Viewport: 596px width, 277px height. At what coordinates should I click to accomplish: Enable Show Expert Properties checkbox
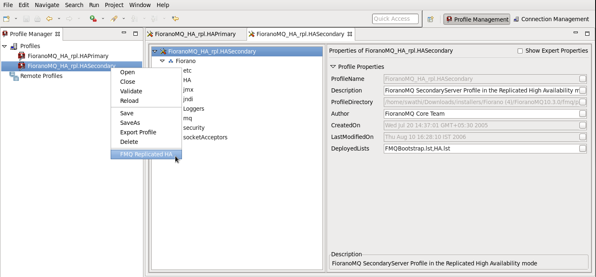520,51
